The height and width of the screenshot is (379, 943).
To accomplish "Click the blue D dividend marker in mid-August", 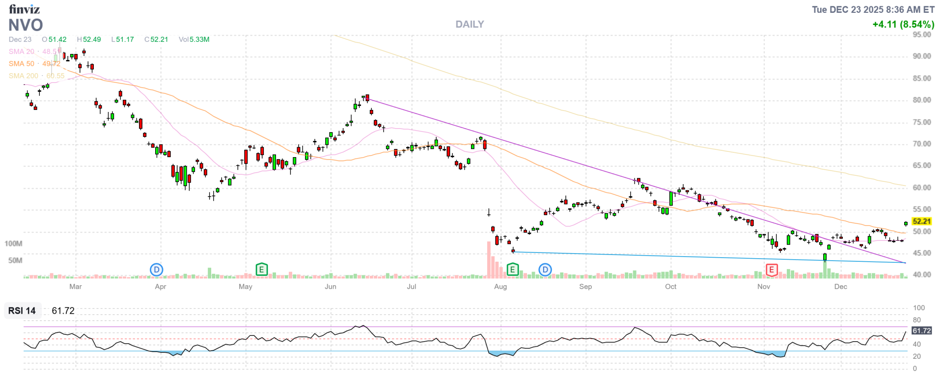I will point(545,270).
